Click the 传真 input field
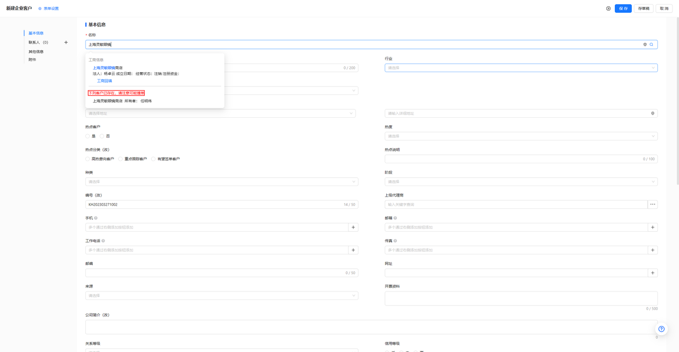Viewport: 679px width, 352px height. coord(516,250)
